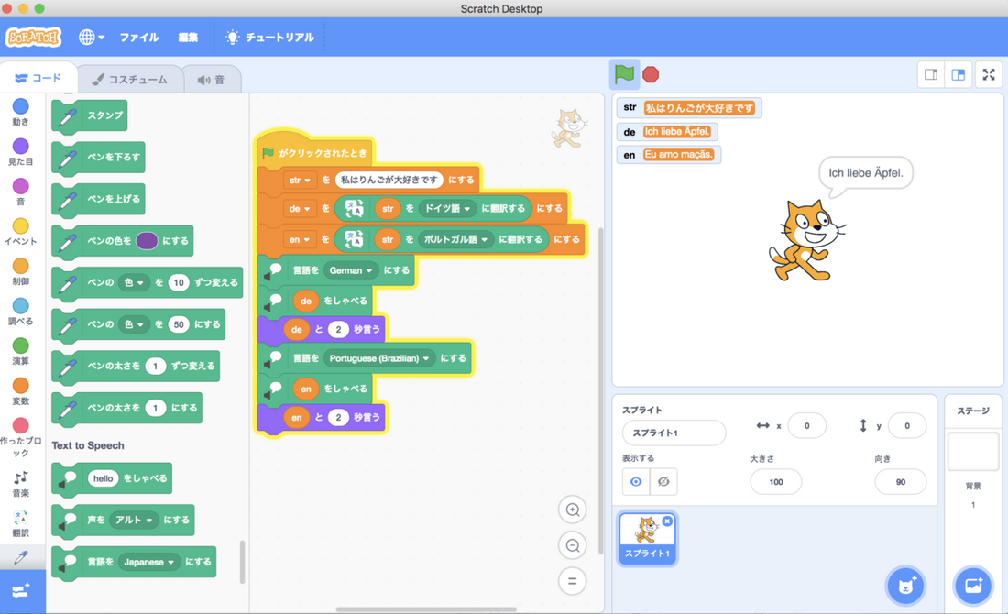Switch to the コスチューム tab
1008x614 pixels.
pyautogui.click(x=129, y=79)
